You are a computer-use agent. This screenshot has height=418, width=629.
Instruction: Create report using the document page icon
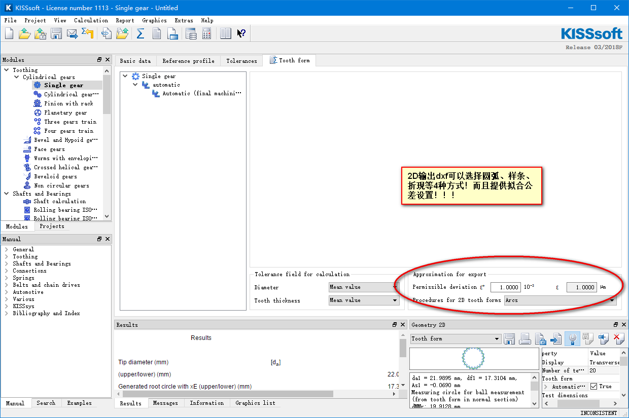(x=157, y=33)
